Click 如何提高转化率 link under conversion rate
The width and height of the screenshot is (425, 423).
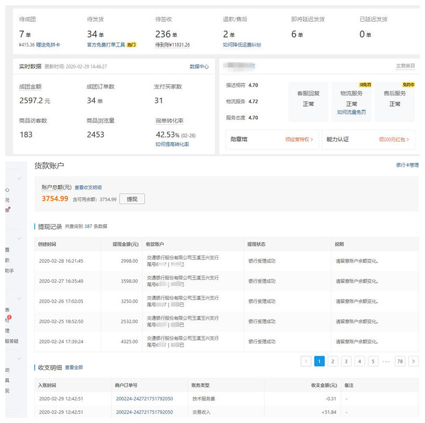[x=172, y=144]
